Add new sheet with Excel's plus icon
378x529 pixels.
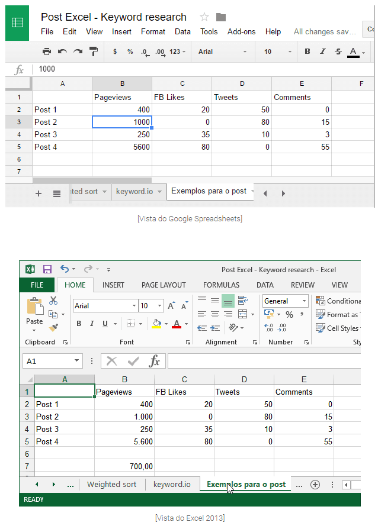pos(315,485)
